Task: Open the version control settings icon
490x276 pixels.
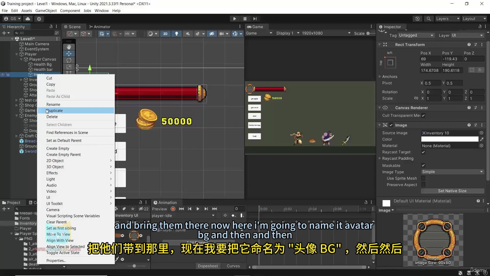Action: pyautogui.click(x=39, y=19)
